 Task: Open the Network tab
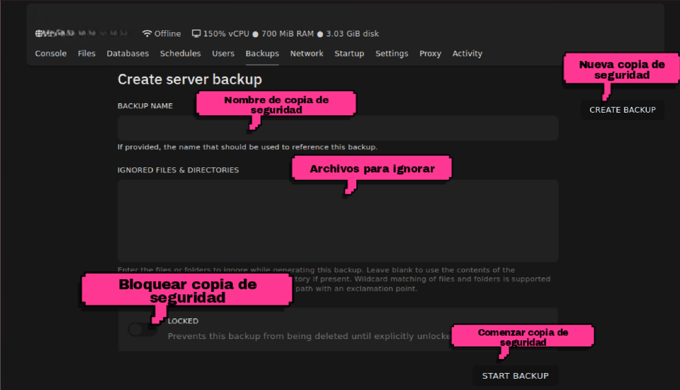(307, 53)
